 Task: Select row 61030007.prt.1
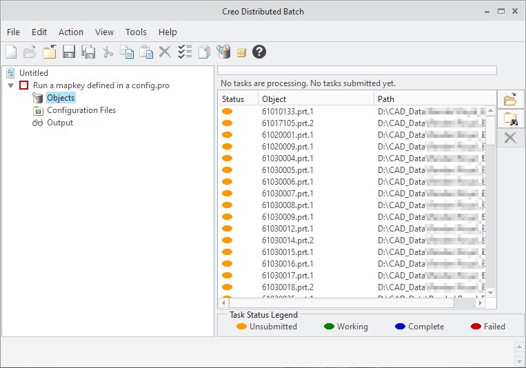tap(352, 194)
